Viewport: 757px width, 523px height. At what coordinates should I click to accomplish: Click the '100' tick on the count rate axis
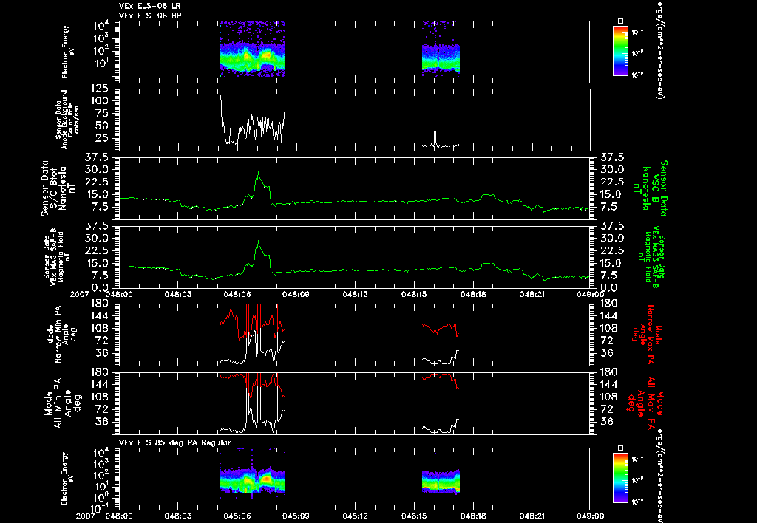[100, 101]
